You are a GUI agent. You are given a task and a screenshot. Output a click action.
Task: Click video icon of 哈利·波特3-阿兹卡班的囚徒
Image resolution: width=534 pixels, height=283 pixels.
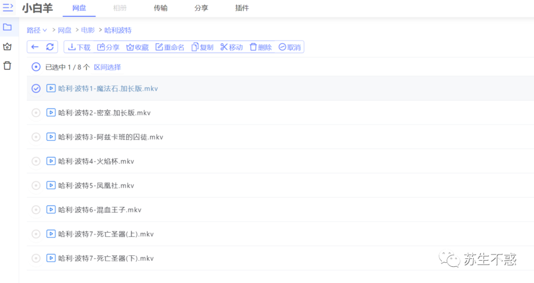click(x=51, y=137)
